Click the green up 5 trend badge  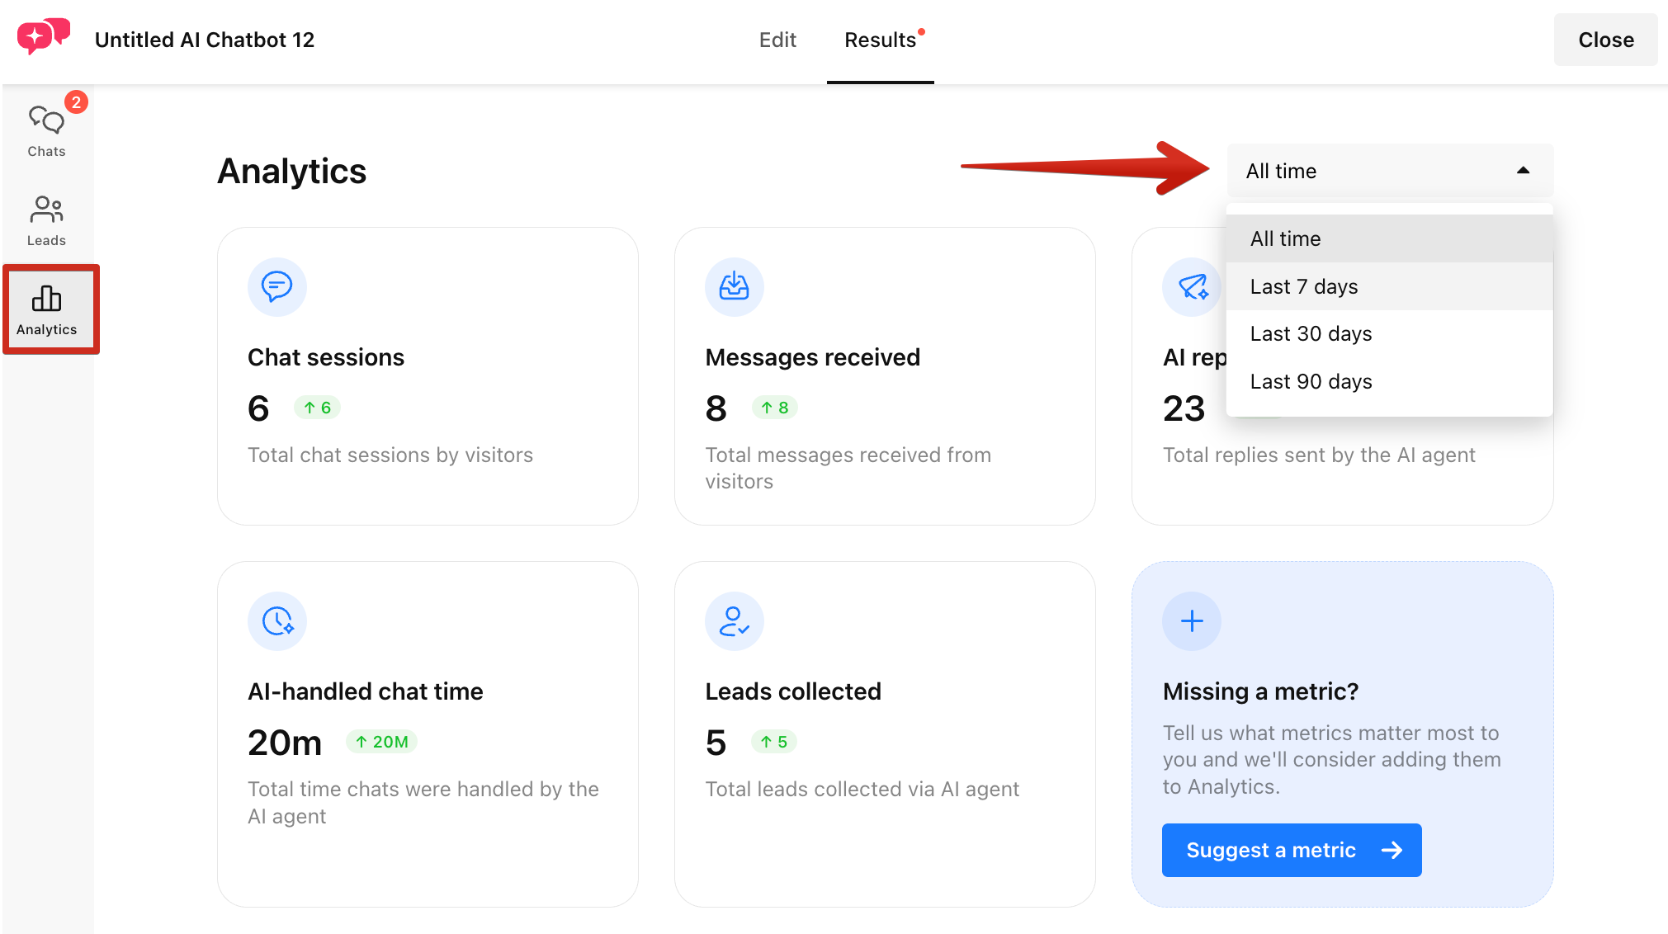[774, 742]
